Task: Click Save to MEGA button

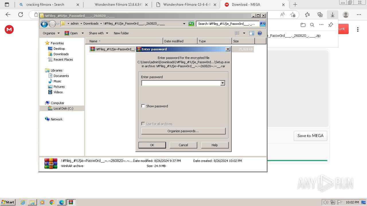Action: click(x=310, y=136)
